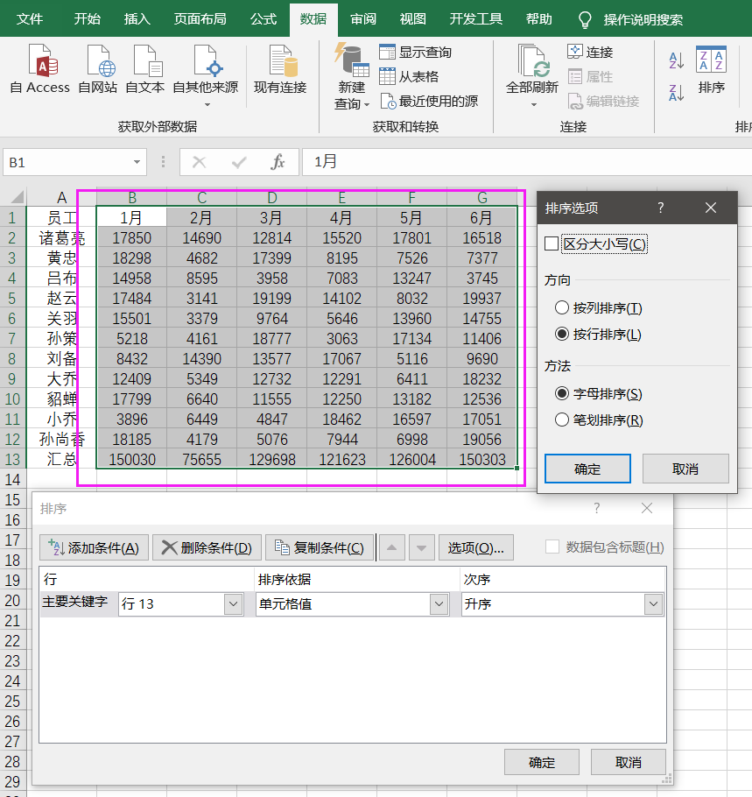Open the ascending order dropdown

[653, 603]
